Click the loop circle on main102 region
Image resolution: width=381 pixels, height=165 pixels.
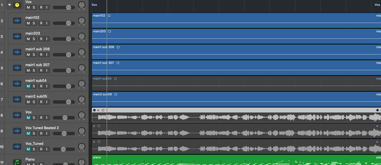pos(109,15)
